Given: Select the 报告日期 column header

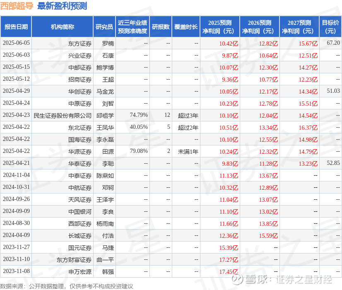Looking at the screenshot, I should pyautogui.click(x=16, y=27).
